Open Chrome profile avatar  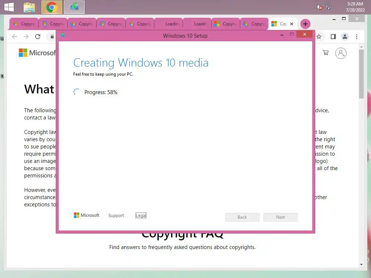pos(345,37)
